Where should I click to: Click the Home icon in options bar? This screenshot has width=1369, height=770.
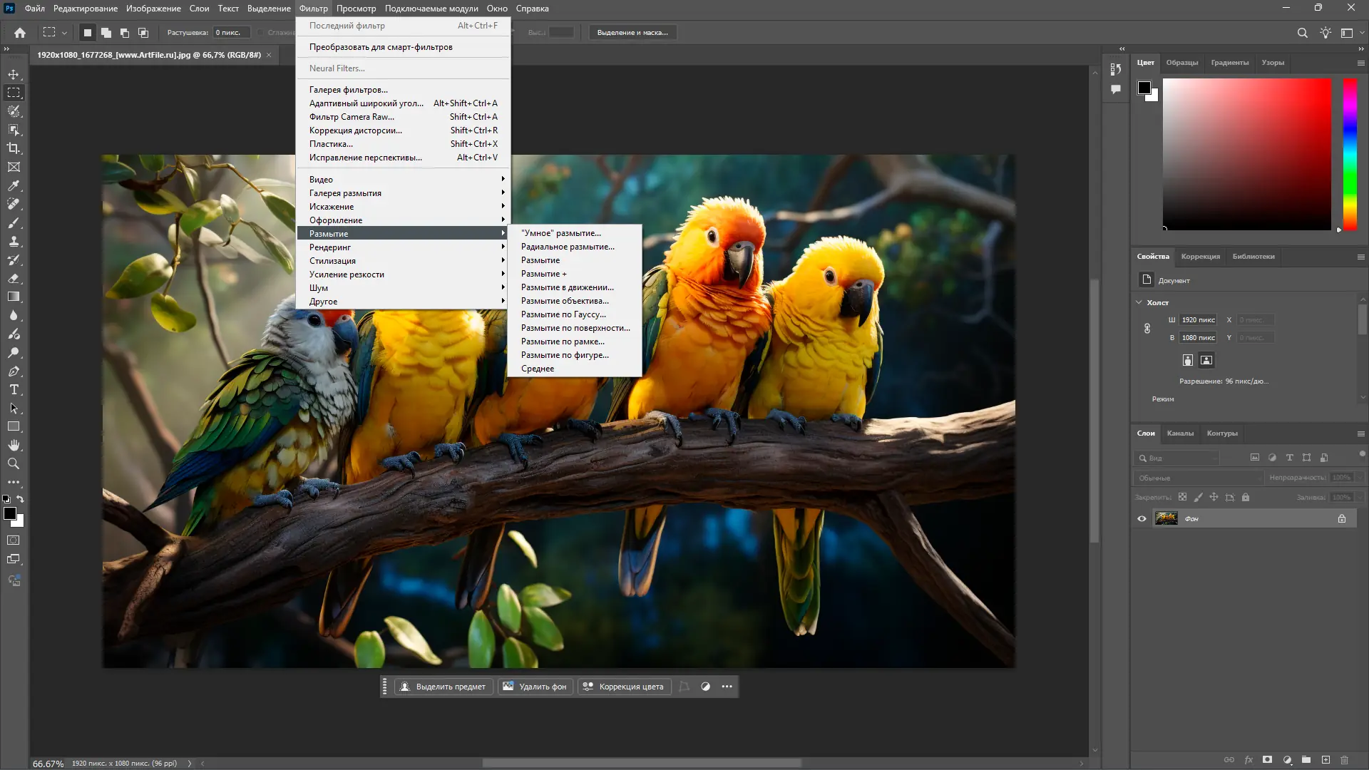click(x=20, y=33)
